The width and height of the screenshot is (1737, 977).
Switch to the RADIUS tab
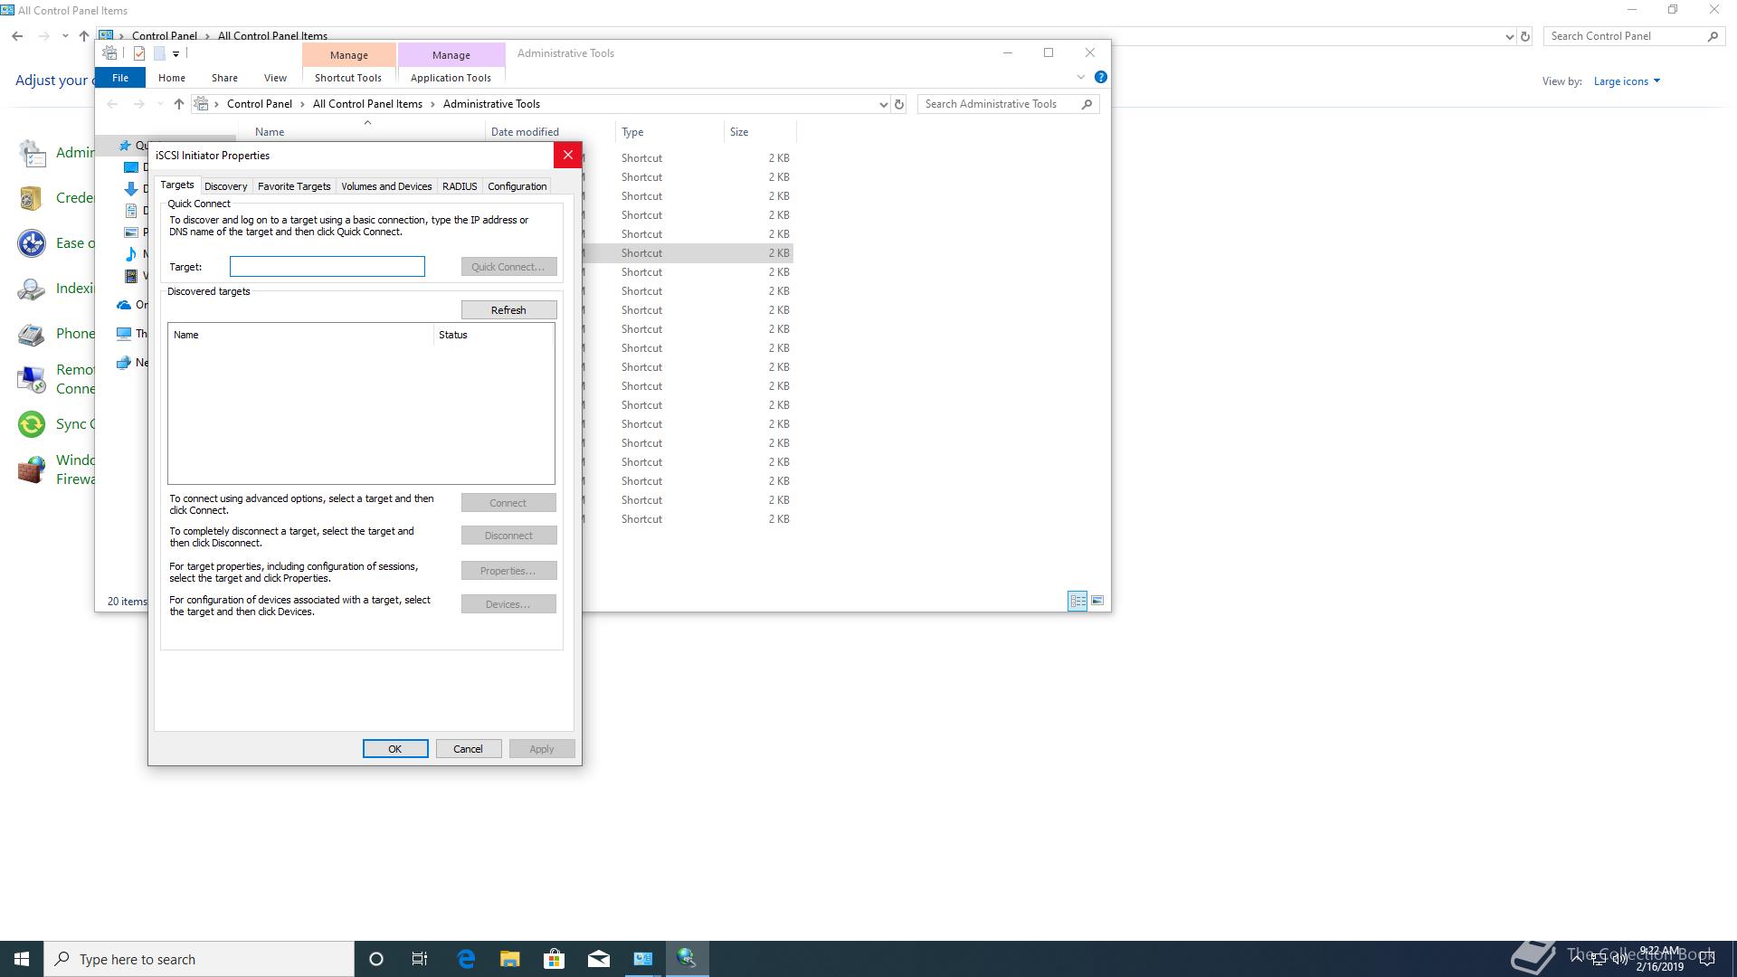click(460, 186)
